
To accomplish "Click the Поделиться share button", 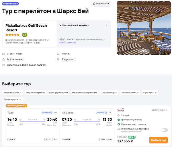I will click(101, 4).
